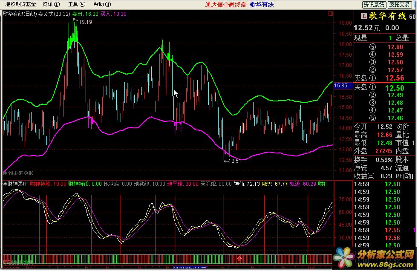This screenshot has width=418, height=271.
Task: Click the 卖盘 12.56 price
Action: [395, 78]
